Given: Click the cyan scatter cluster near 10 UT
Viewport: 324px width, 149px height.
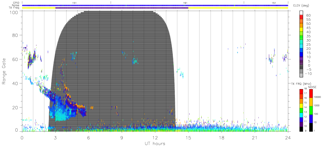Looking at the screenshot, I should point(135,61).
